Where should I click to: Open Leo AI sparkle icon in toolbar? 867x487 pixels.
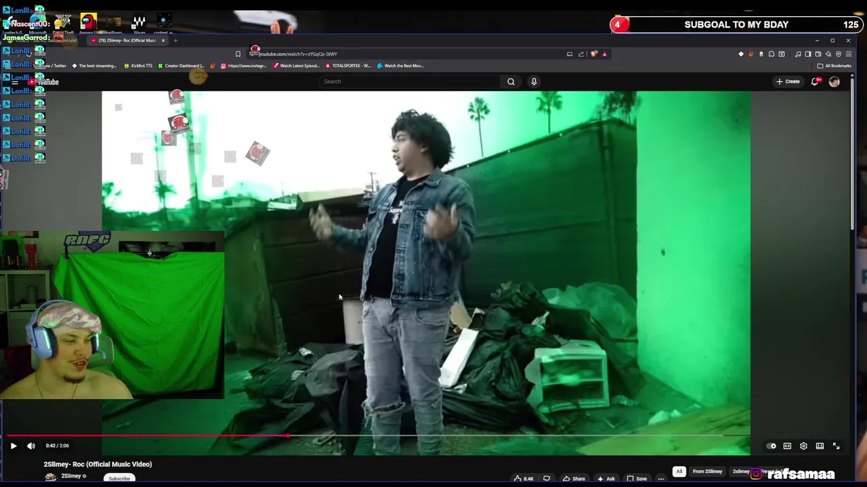coord(828,54)
